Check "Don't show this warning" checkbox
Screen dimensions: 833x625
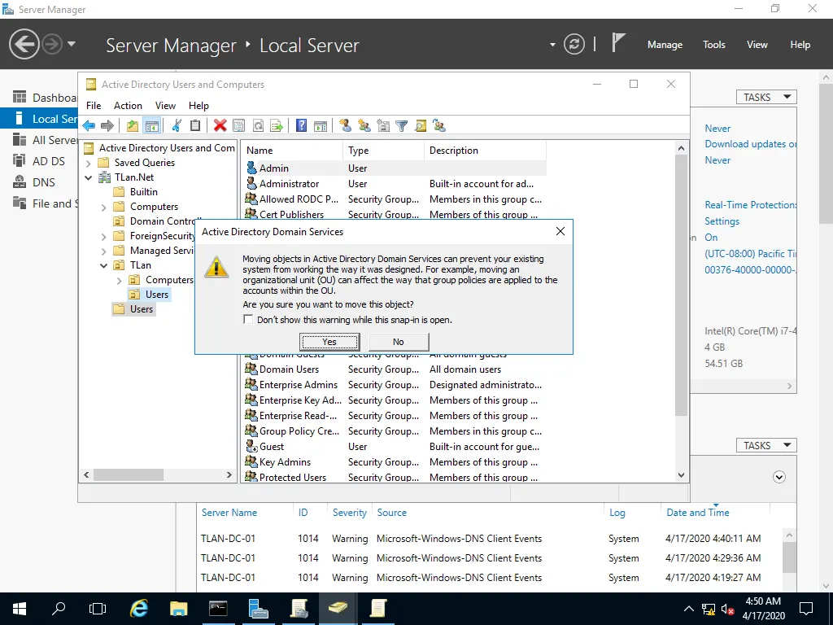click(x=248, y=319)
